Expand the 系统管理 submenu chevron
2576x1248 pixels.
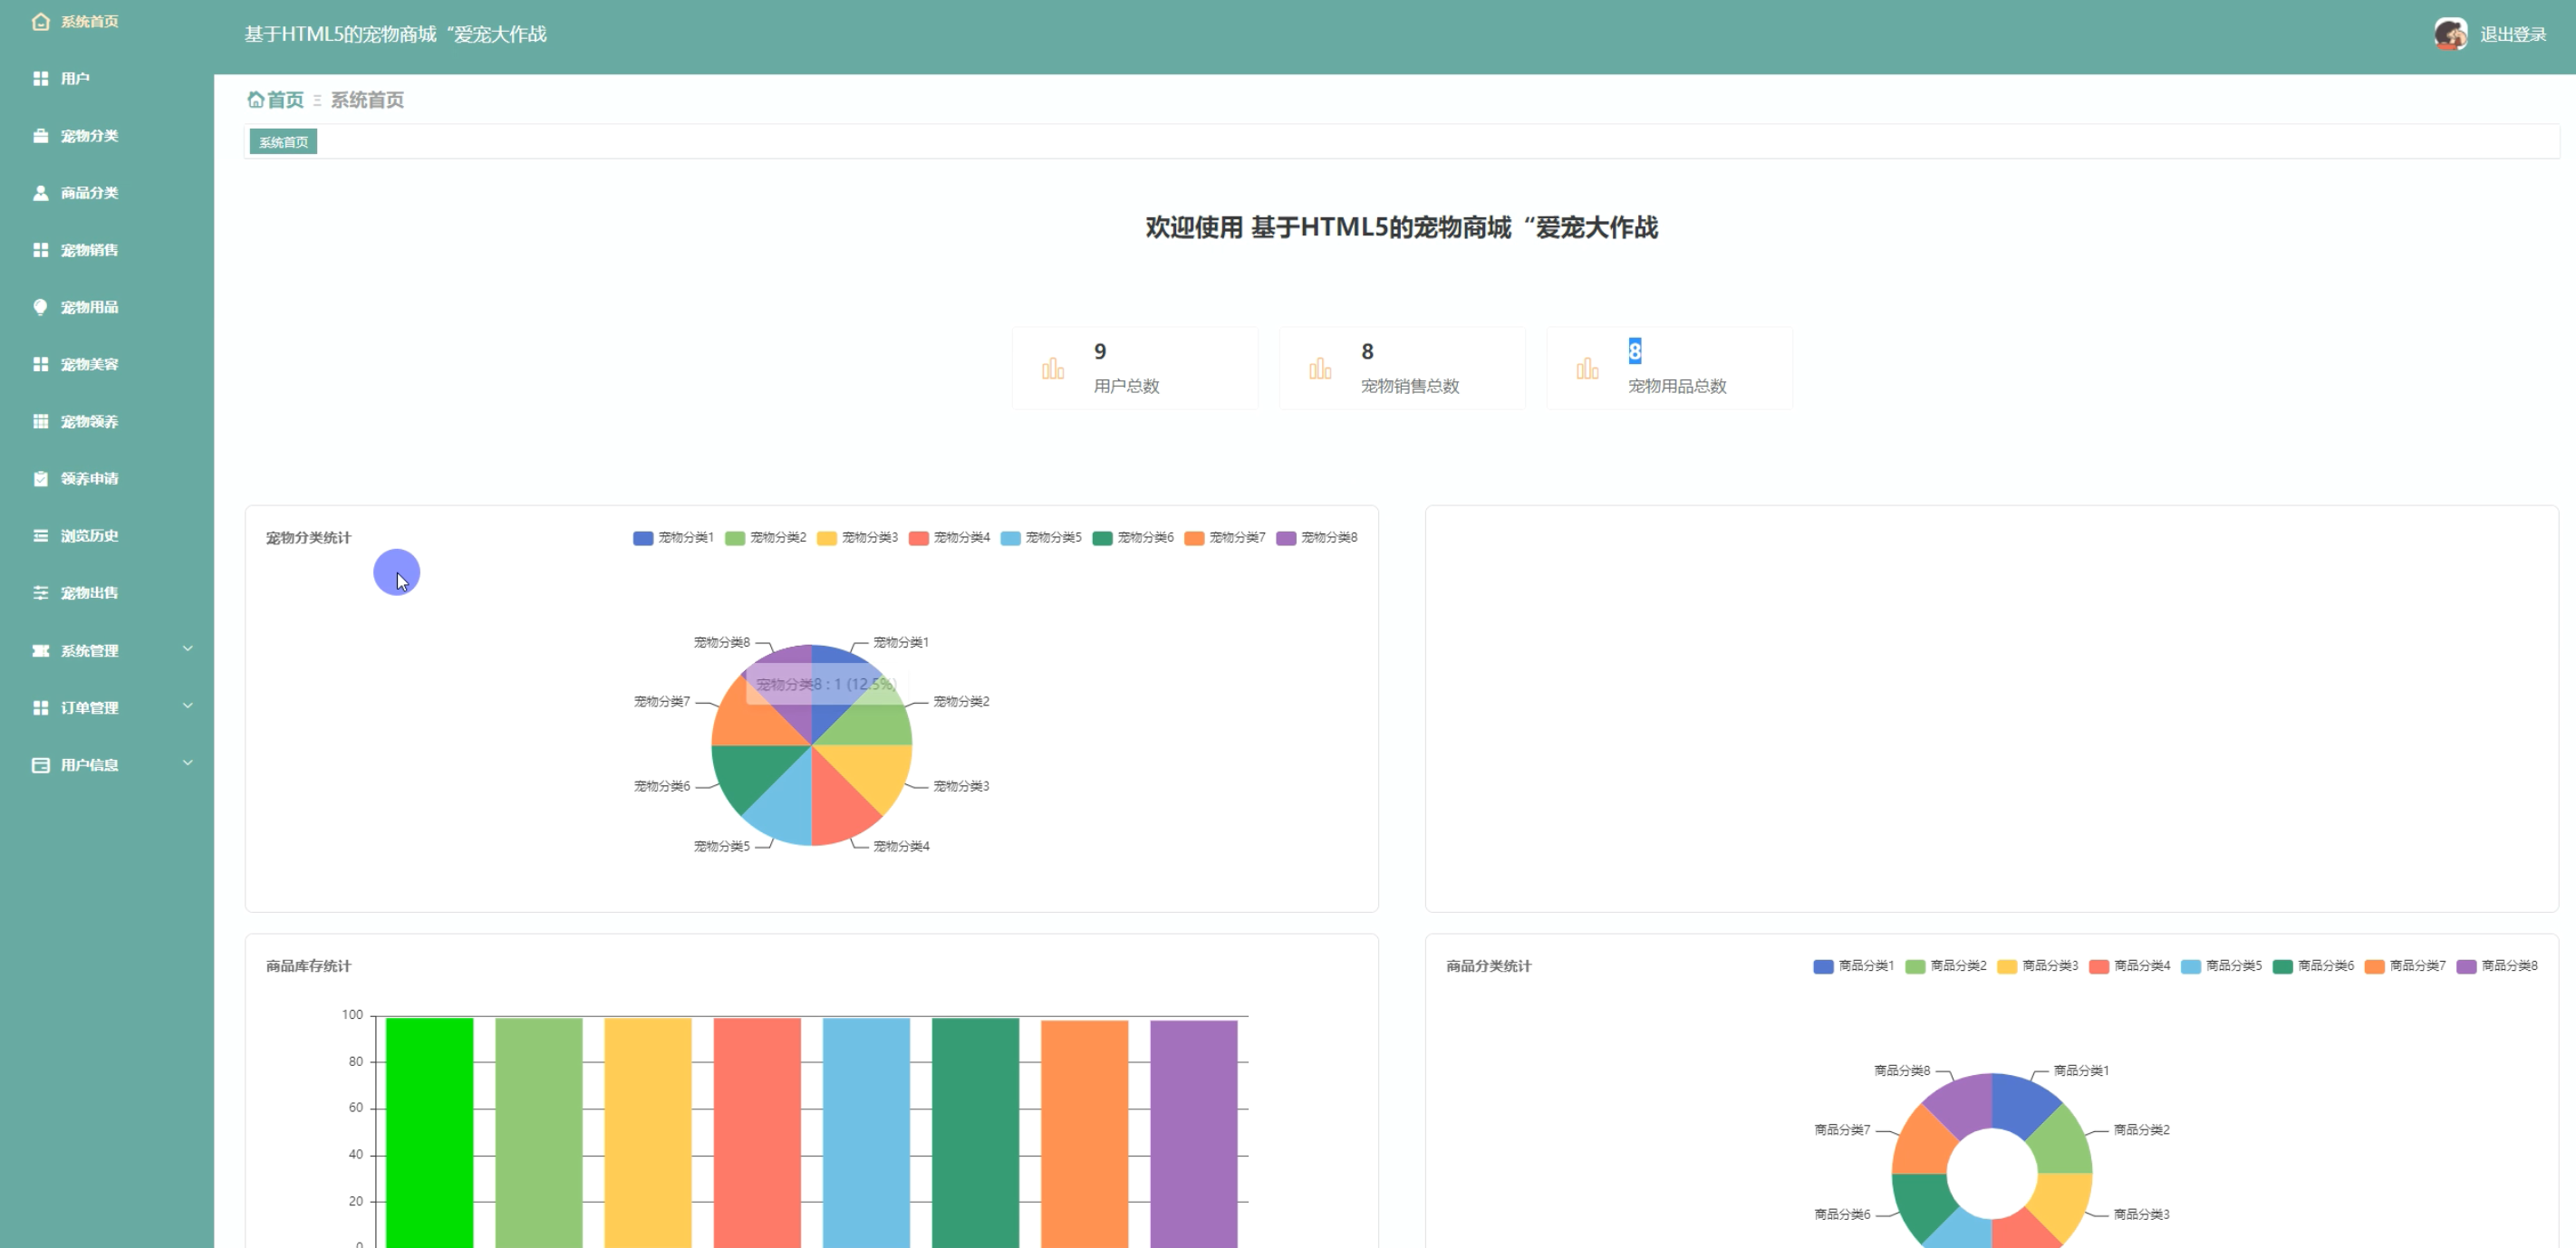pyautogui.click(x=187, y=649)
